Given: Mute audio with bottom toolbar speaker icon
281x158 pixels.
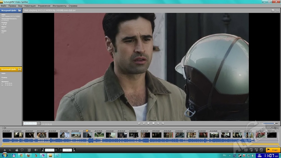Looking at the screenshot, I should 36,150.
